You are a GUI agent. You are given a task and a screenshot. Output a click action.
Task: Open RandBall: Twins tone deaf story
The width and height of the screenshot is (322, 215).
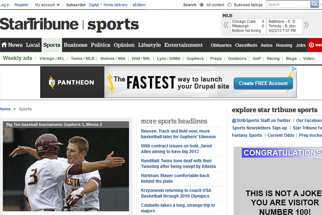178,163
